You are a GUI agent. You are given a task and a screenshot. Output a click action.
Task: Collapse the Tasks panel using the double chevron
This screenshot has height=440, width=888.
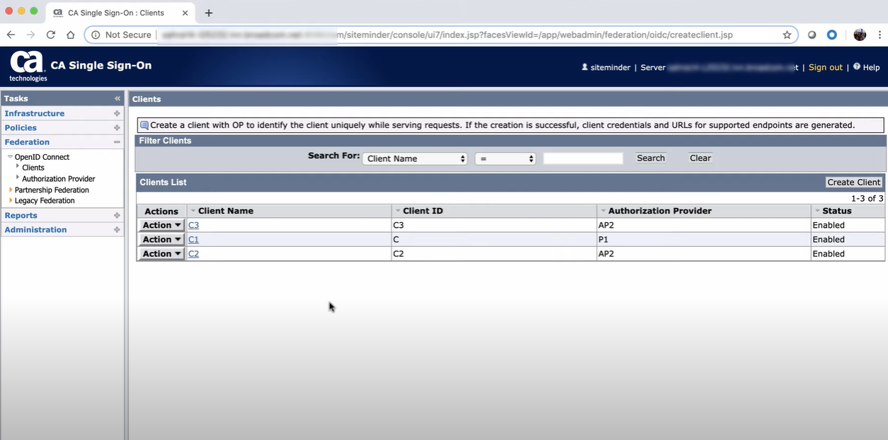click(117, 98)
